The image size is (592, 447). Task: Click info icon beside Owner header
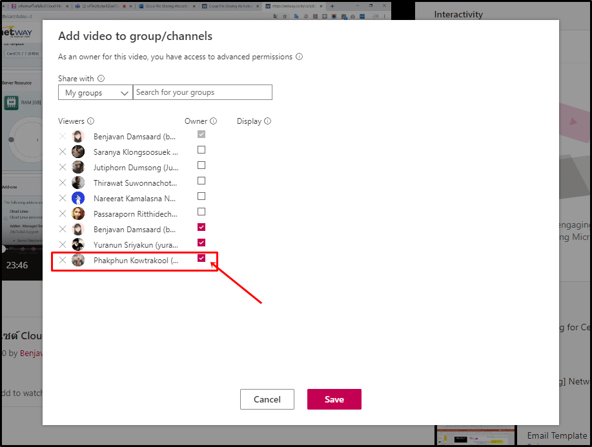[x=214, y=121]
